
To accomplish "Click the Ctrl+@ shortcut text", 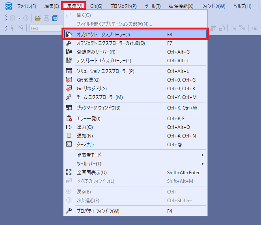I will [x=174, y=145].
